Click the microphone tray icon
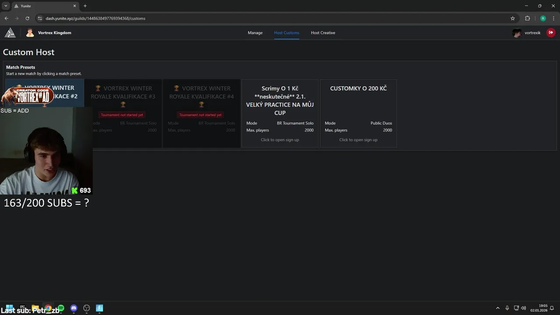Image resolution: width=560 pixels, height=315 pixels. coord(507,308)
